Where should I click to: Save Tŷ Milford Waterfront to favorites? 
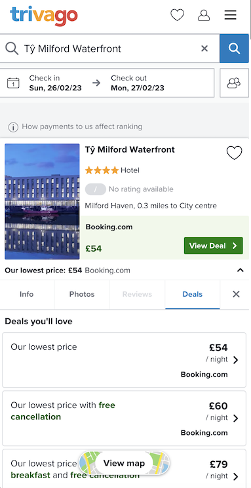point(234,153)
